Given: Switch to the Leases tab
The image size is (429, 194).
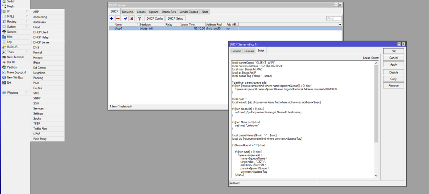Looking at the screenshot, I should (x=142, y=12).
